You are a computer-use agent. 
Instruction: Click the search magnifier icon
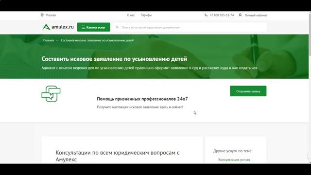click(x=117, y=27)
